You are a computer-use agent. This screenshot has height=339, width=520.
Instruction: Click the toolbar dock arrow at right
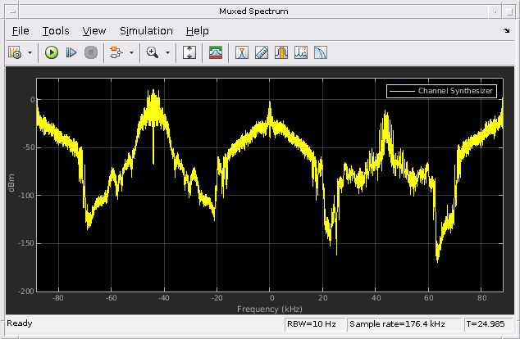click(x=506, y=31)
